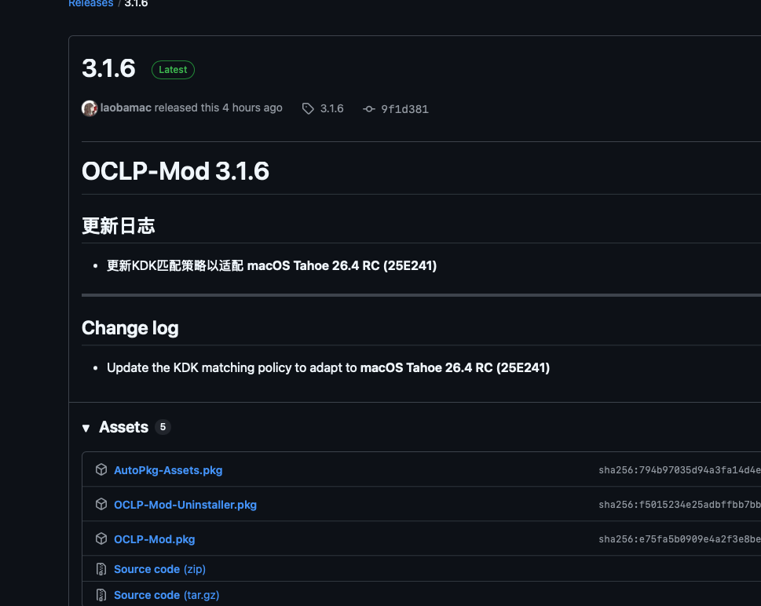This screenshot has height=606, width=761.
Task: Download Source code (tar.gz)
Action: click(x=166, y=595)
